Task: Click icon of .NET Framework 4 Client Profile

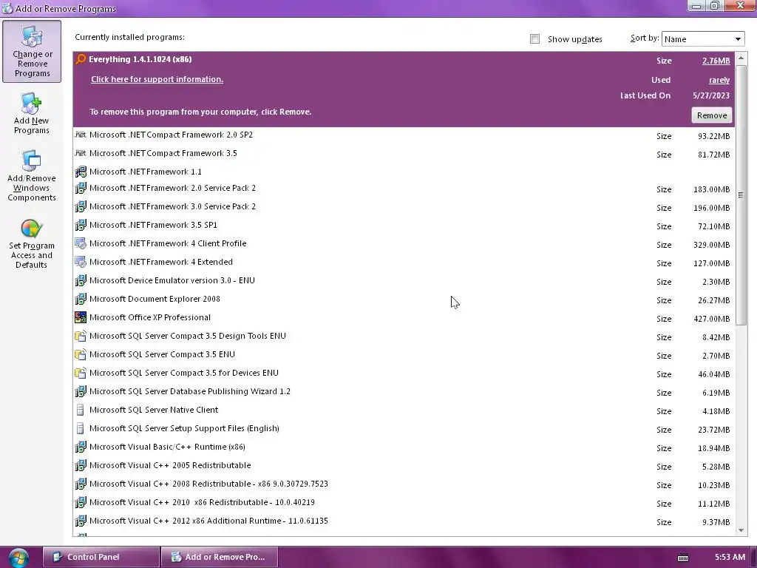Action: click(x=81, y=243)
